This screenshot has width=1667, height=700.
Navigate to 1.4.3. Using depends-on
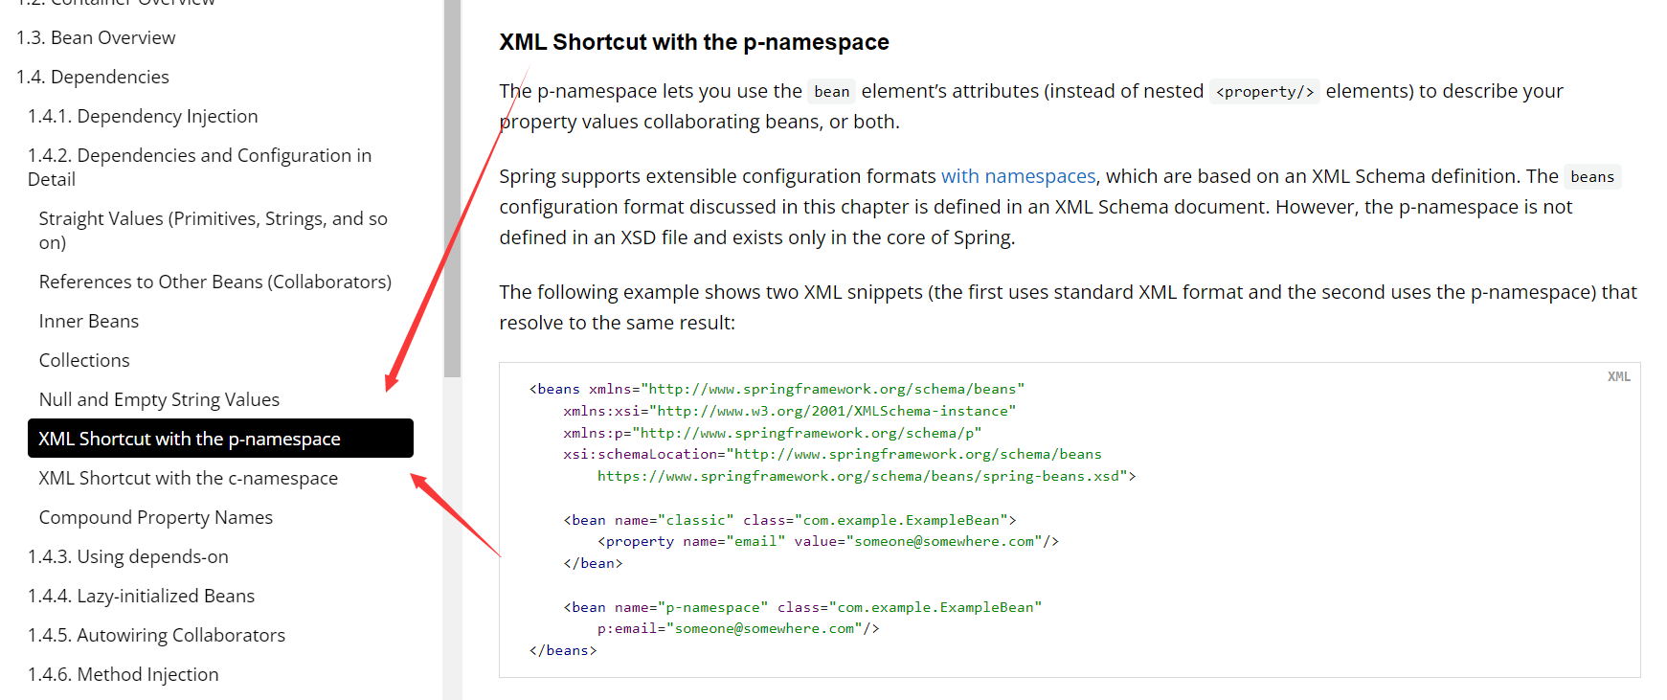(x=128, y=556)
